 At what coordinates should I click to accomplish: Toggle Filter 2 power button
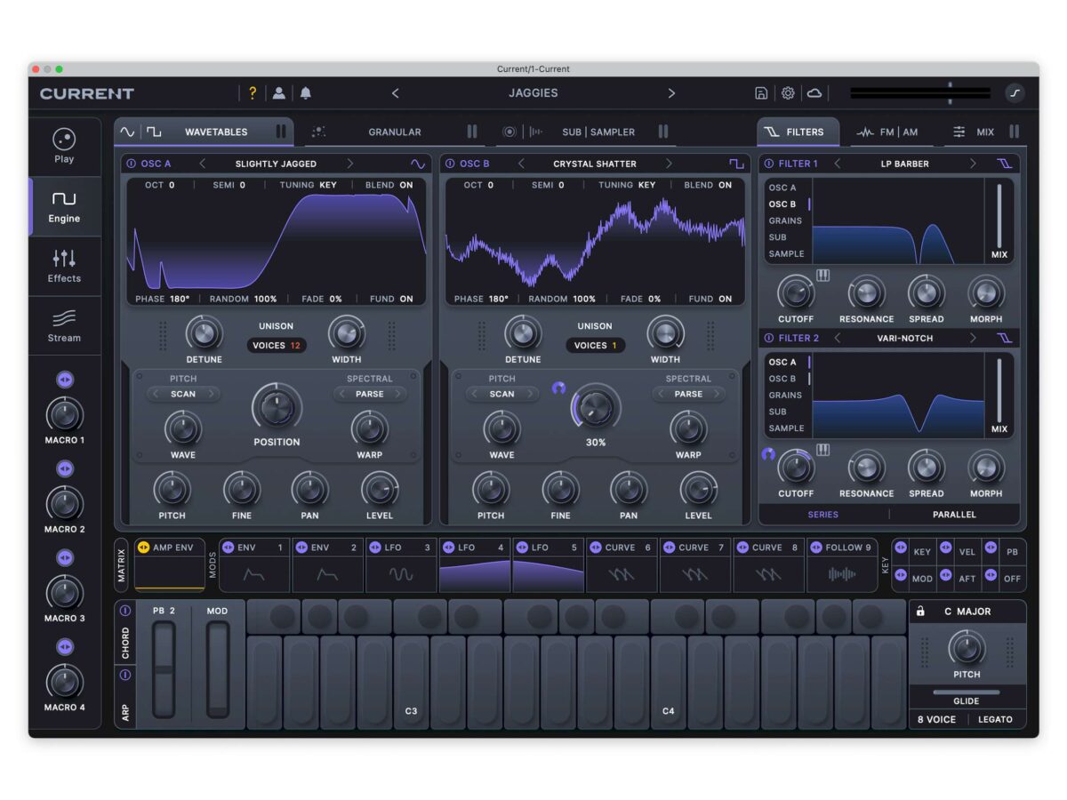click(x=769, y=338)
